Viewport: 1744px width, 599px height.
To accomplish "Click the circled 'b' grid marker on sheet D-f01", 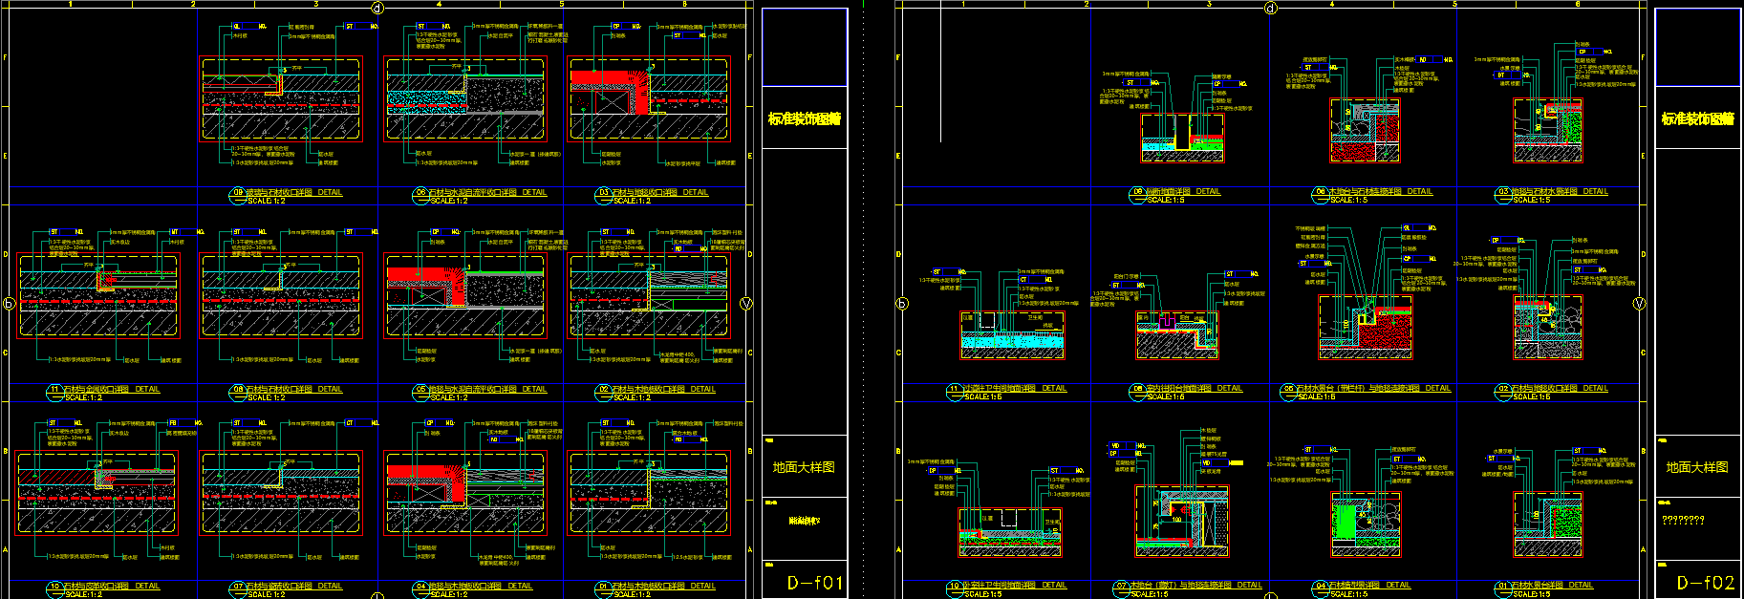I will [9, 304].
